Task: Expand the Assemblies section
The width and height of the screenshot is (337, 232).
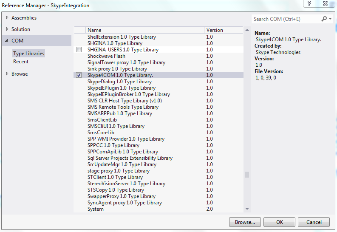Action: [7, 17]
